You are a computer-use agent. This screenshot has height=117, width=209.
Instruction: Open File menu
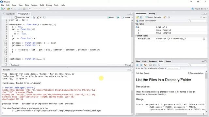[x=3, y=5]
